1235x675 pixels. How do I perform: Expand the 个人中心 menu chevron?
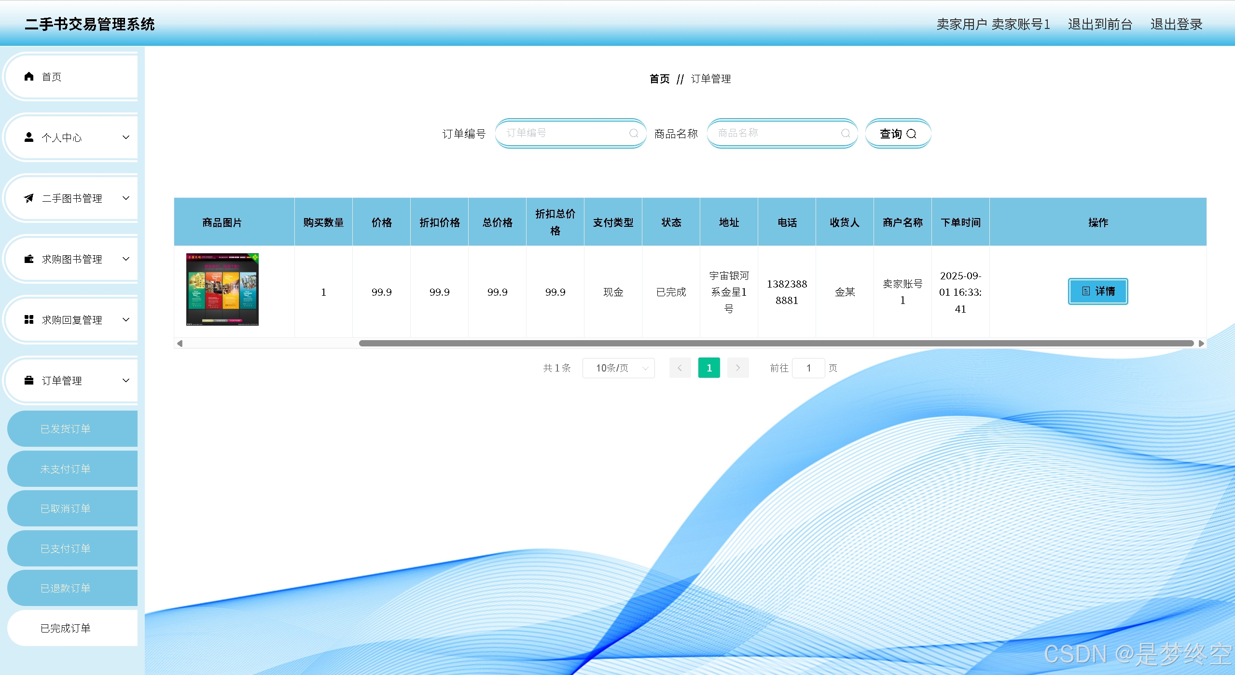126,137
